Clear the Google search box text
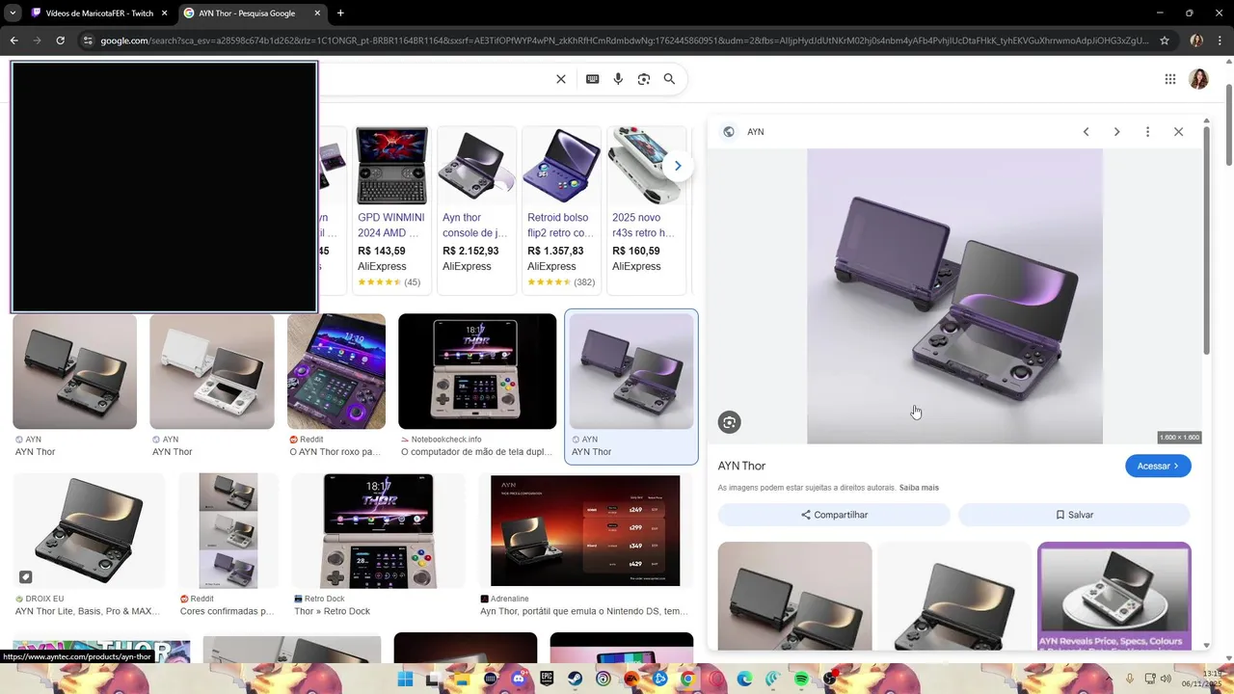Viewport: 1234px width, 694px height. coord(561,79)
